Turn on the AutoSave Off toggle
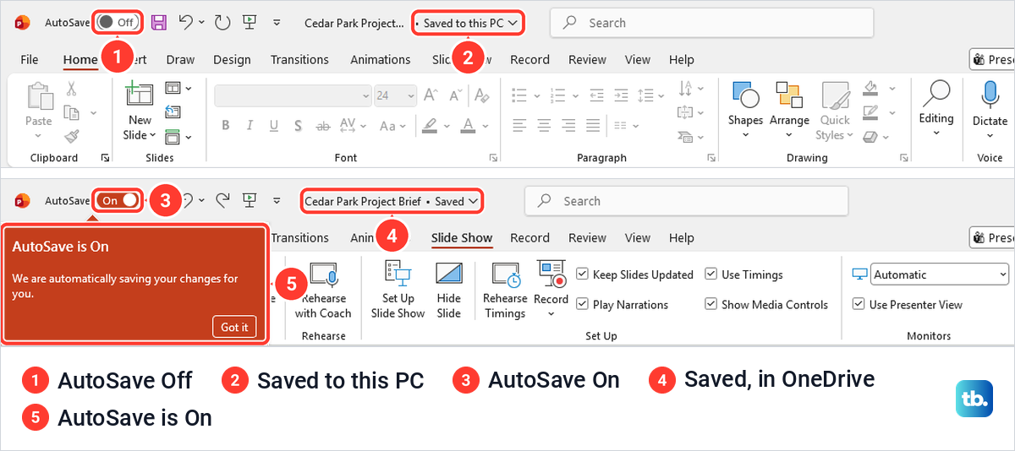Image resolution: width=1015 pixels, height=451 pixels. 118,23
